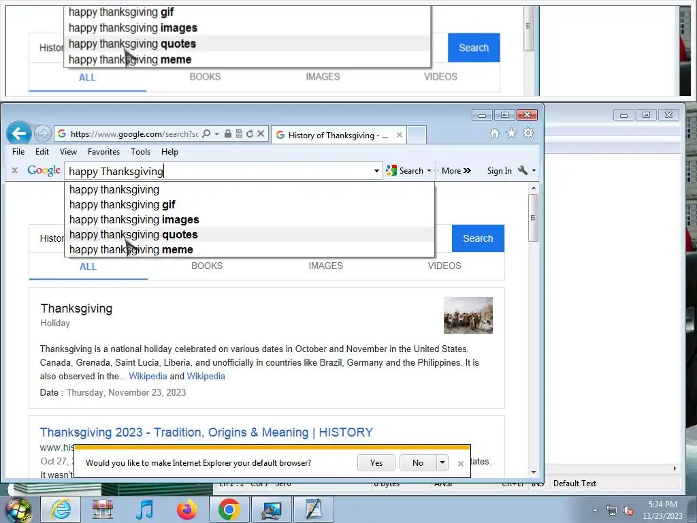Open the View menu
This screenshot has height=523, width=697.
(68, 152)
